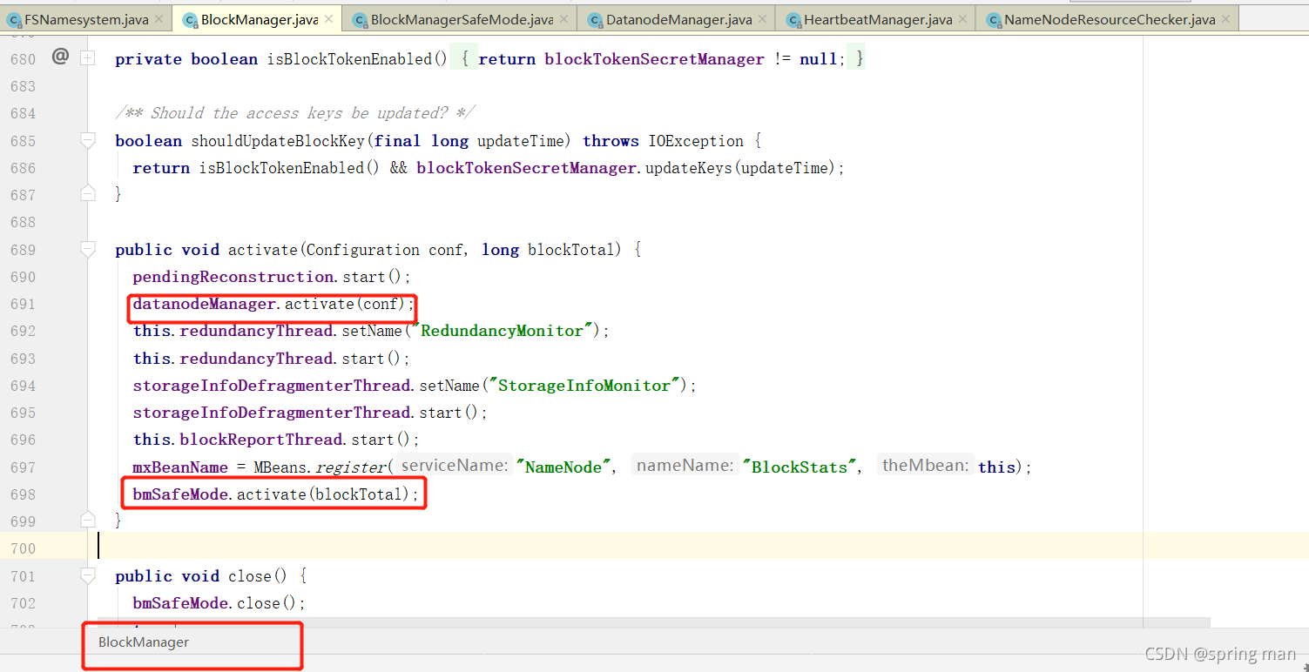
Task: Close the HeartbeatManager.java tab
Action: point(962,19)
